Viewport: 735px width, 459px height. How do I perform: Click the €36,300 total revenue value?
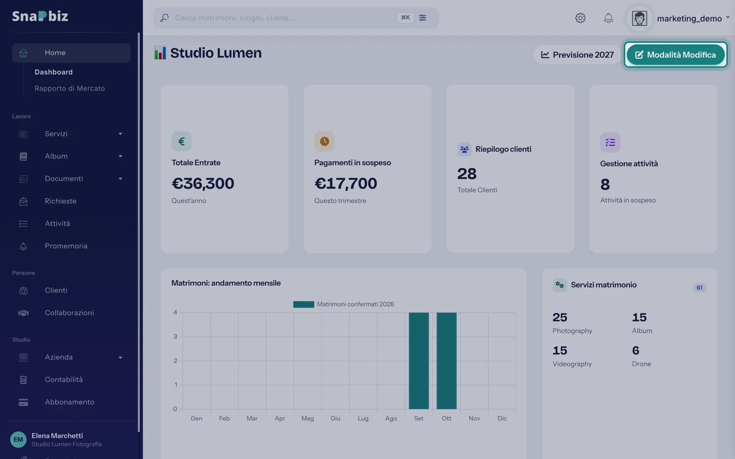203,184
